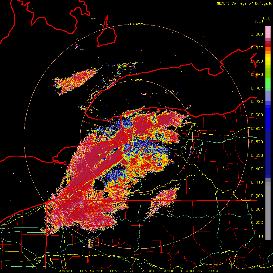Click the [CC] units label

coord(259,21)
